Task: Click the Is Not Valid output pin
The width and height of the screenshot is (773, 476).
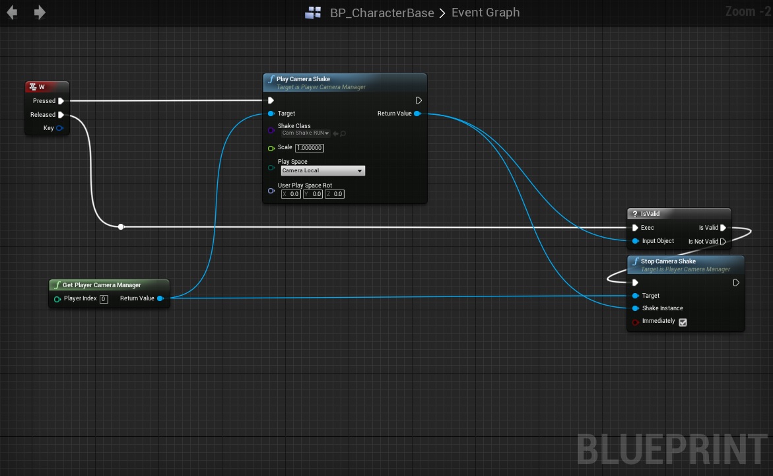Action: pos(723,242)
